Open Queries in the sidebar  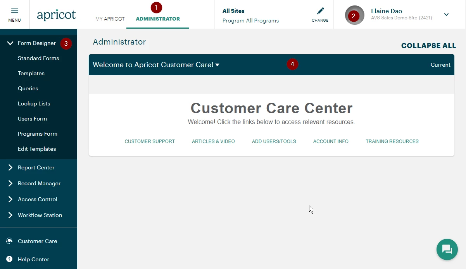pos(28,88)
